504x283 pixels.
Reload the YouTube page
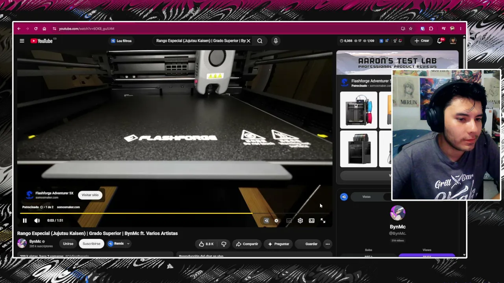pyautogui.click(x=36, y=29)
